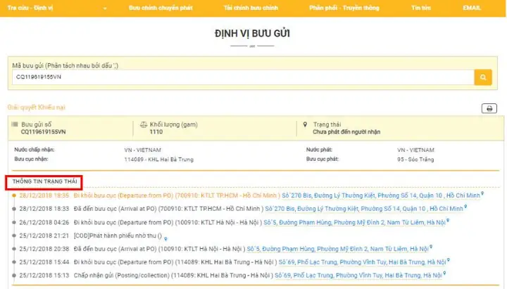The image size is (507, 289).
Task: Click map pin after 25/12/2018 20:38 address
Action: [x=431, y=247]
